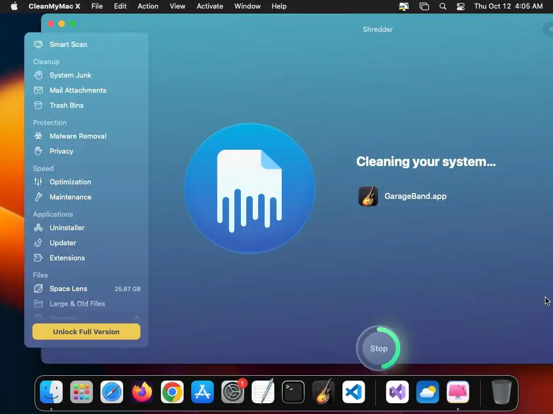This screenshot has height=414, width=553.
Task: Click Unlock Full Version button
Action: tap(86, 332)
